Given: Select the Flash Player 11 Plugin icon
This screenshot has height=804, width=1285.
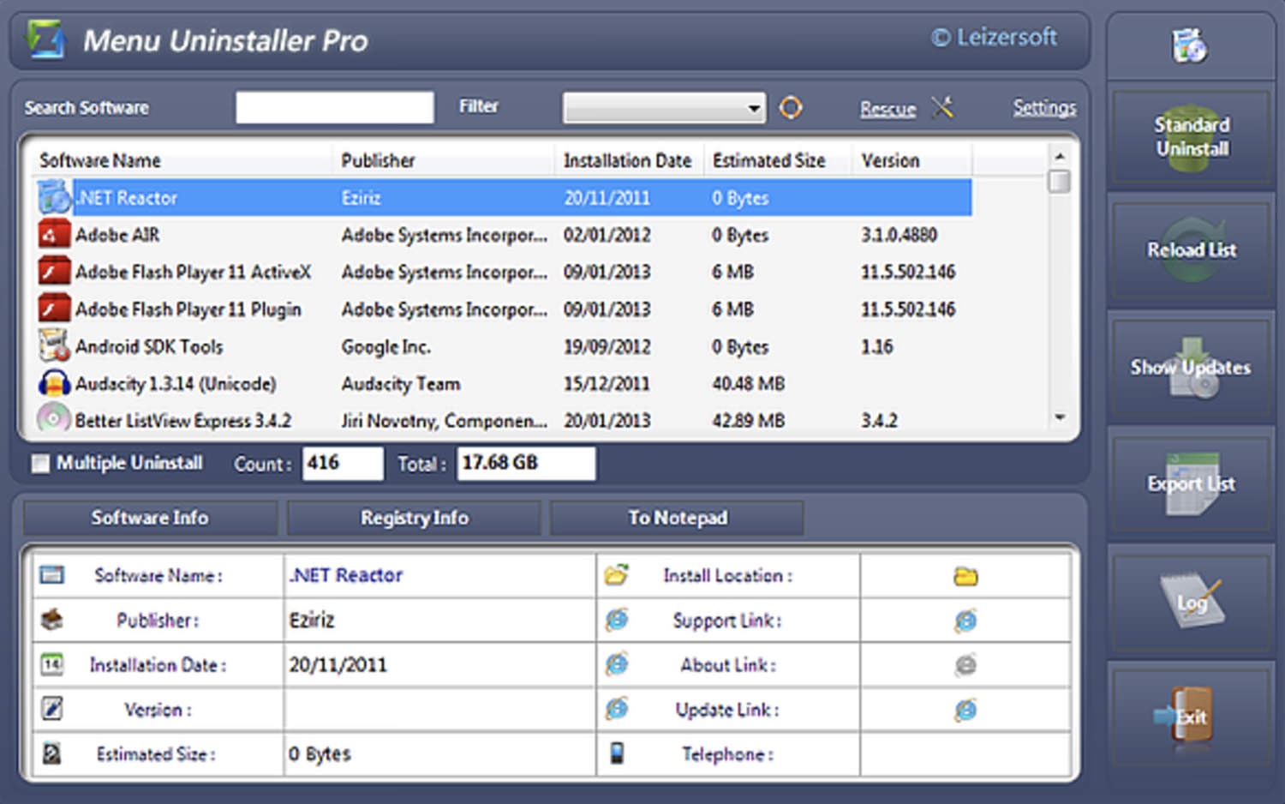Looking at the screenshot, I should tap(54, 309).
